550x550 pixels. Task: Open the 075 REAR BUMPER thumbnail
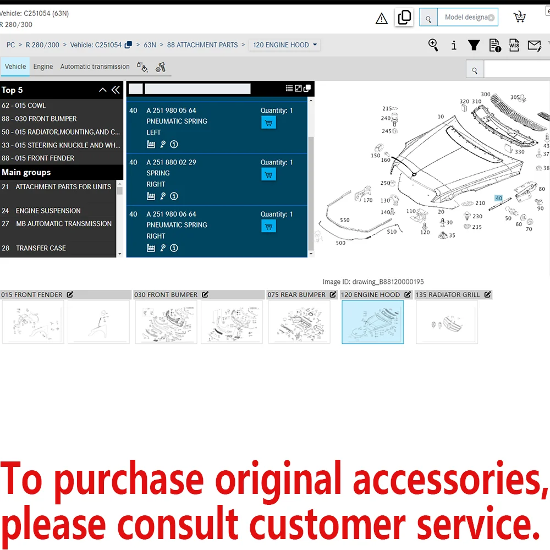(299, 322)
